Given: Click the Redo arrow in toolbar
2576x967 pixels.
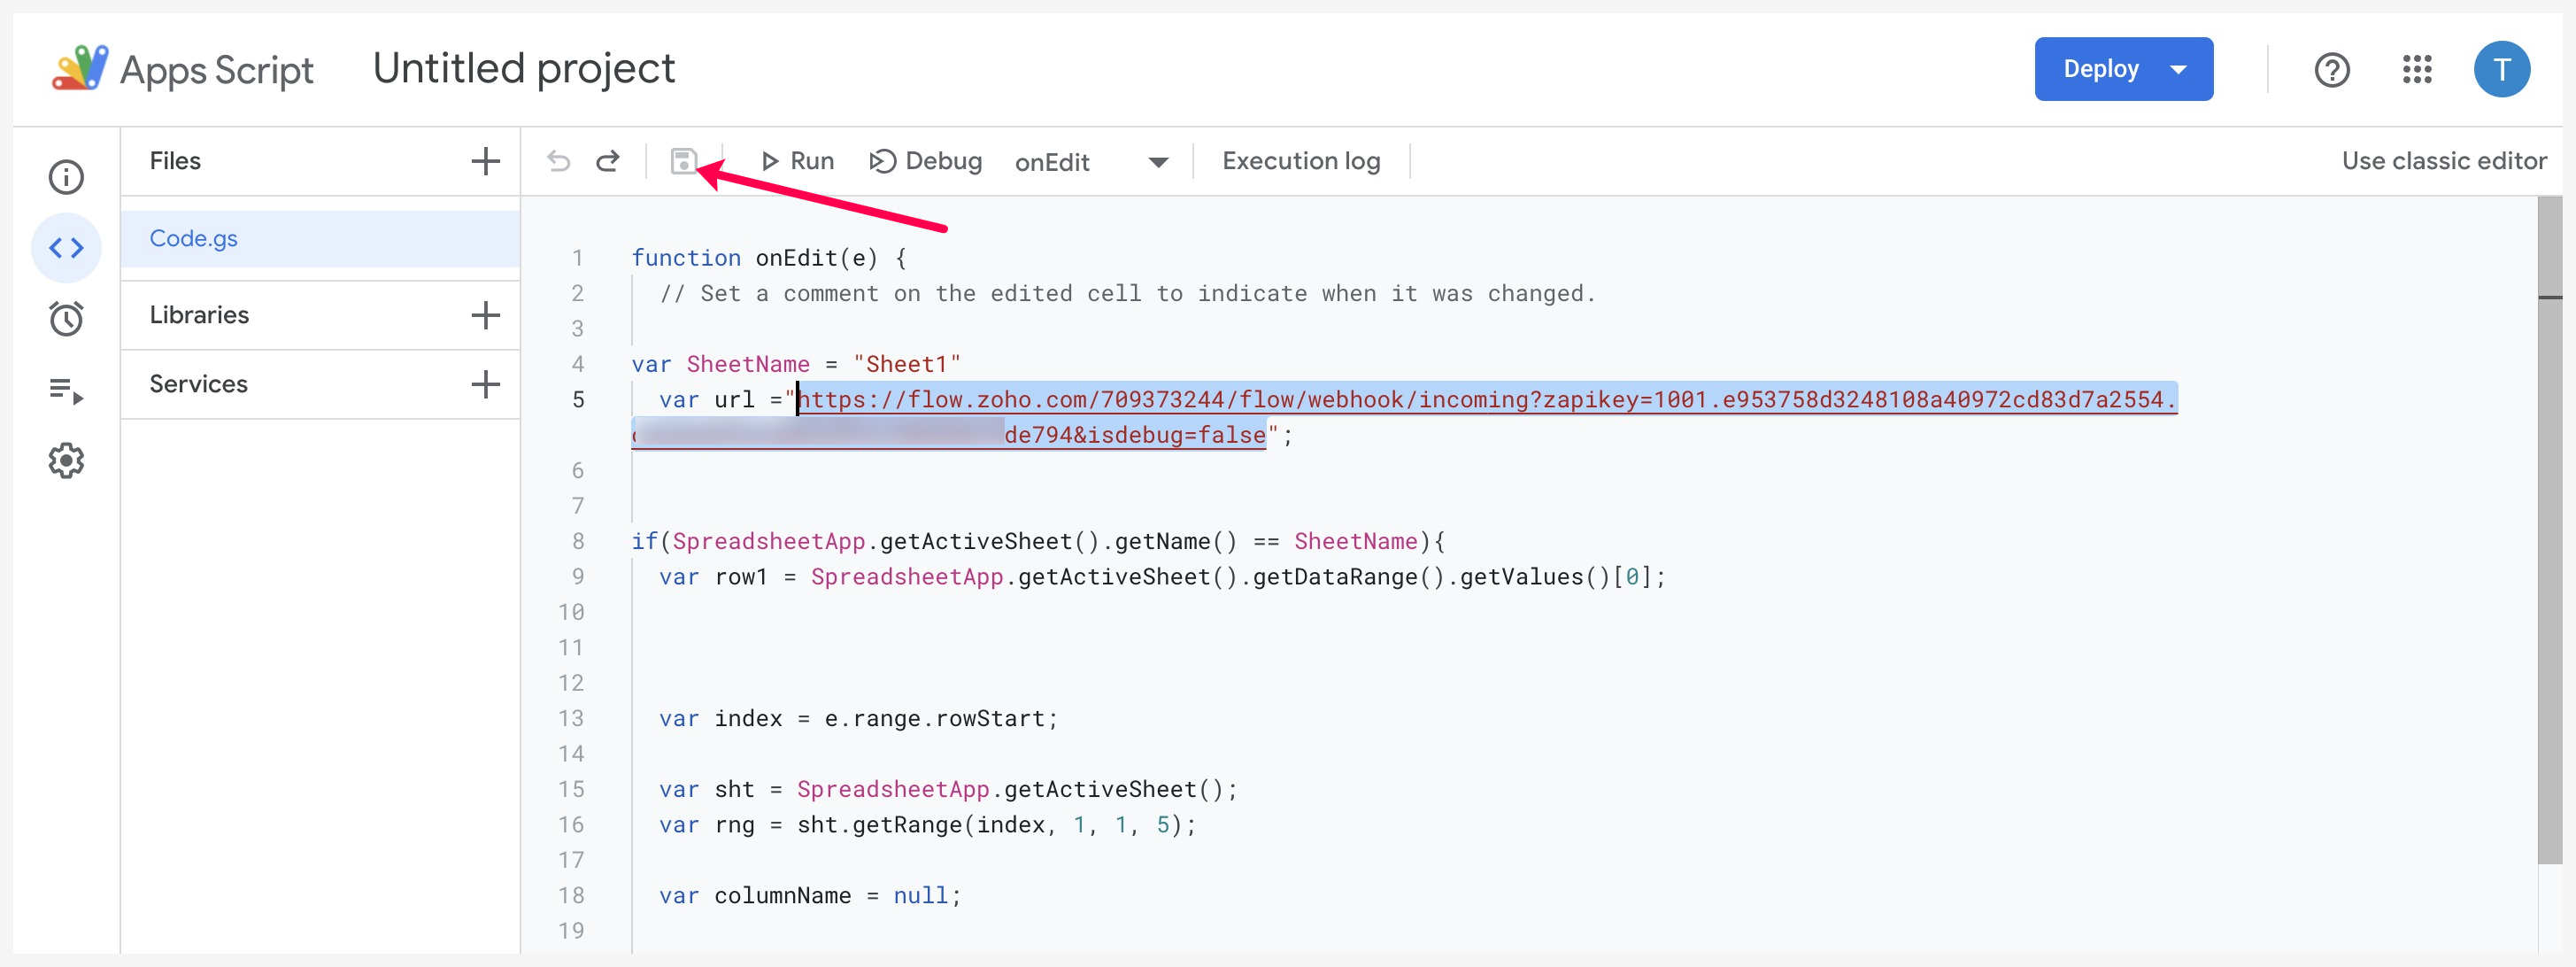Looking at the screenshot, I should pyautogui.click(x=608, y=161).
